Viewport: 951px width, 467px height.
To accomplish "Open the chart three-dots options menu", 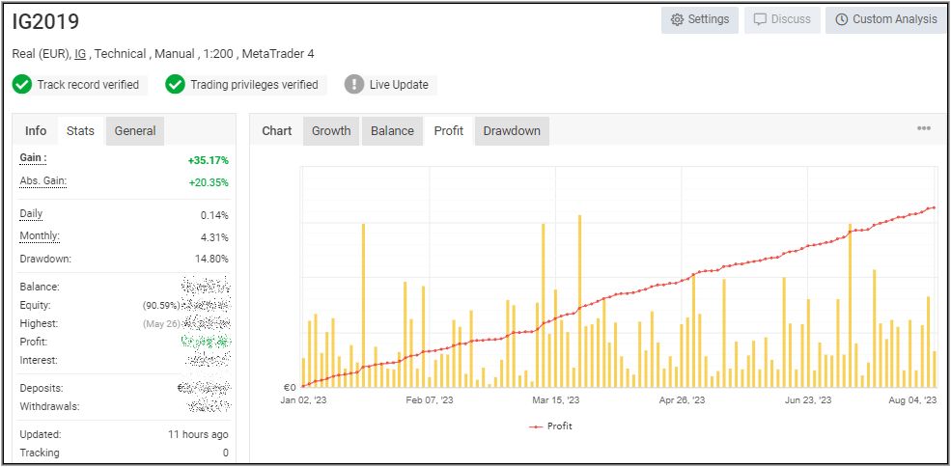I will (923, 128).
